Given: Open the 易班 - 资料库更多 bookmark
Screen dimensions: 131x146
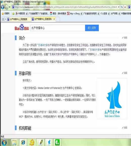Looking at the screenshot, I should [58, 14].
